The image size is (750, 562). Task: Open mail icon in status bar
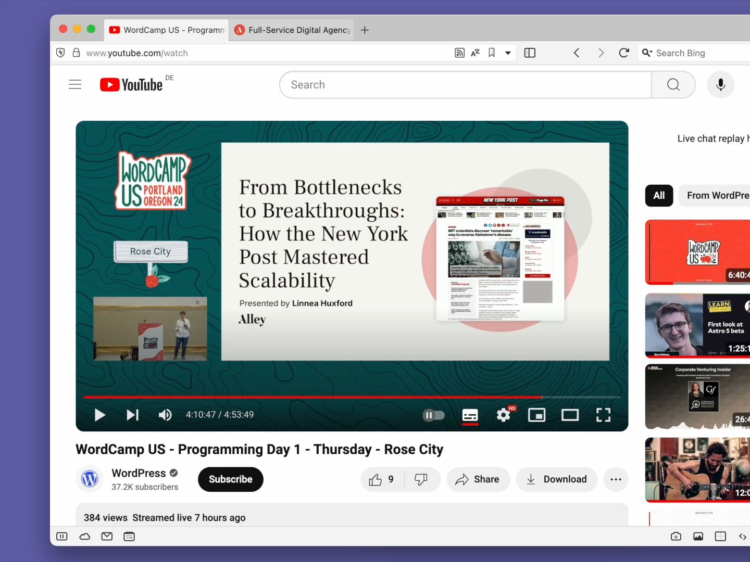(x=107, y=537)
